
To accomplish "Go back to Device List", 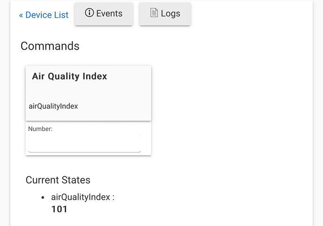I will click(44, 15).
